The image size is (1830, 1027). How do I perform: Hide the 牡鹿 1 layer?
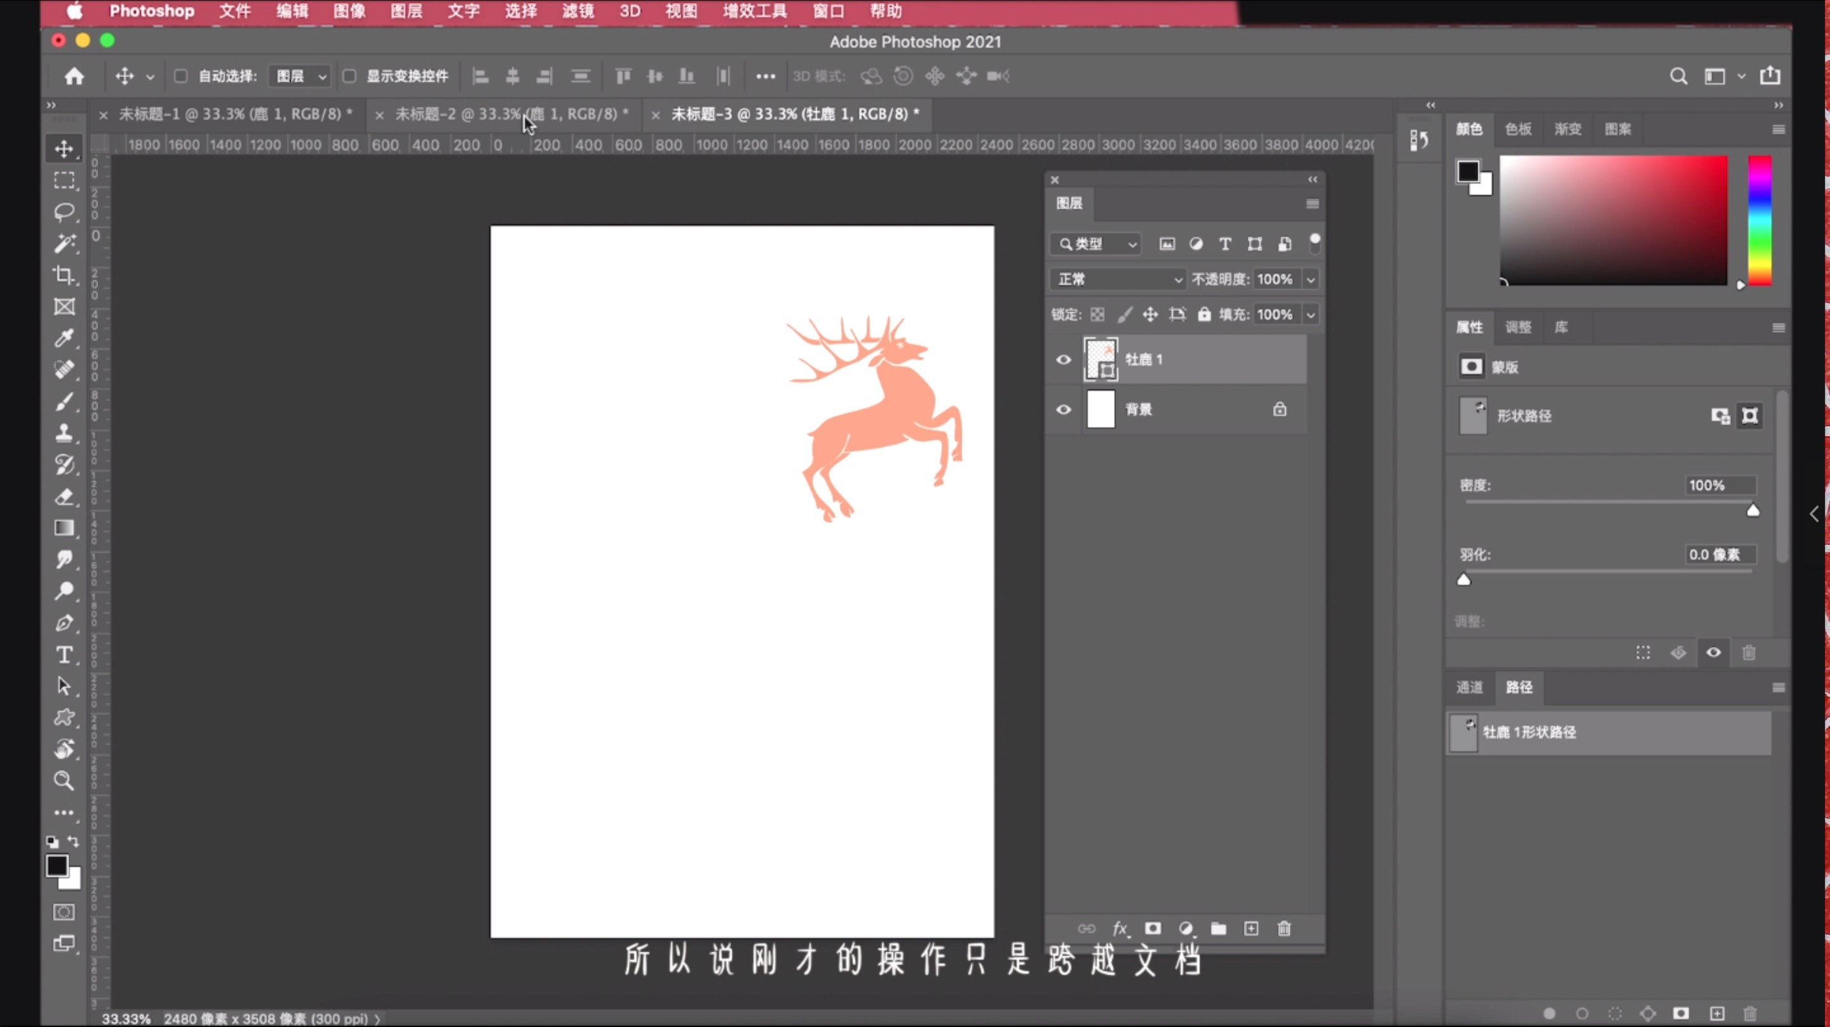coord(1064,360)
